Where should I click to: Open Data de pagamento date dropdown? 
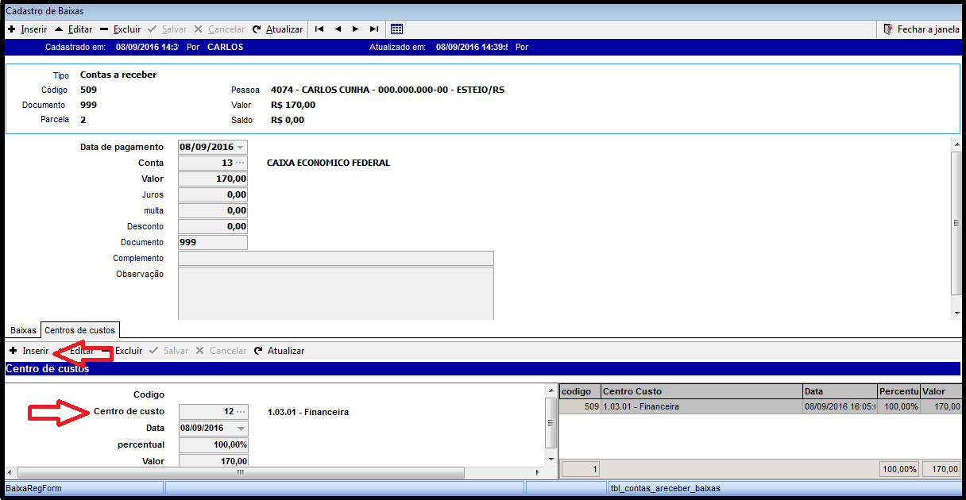click(241, 148)
